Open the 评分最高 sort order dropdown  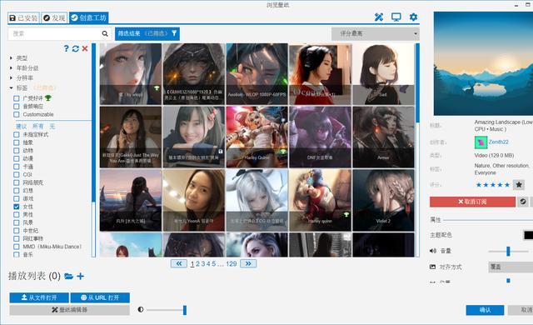tap(376, 33)
